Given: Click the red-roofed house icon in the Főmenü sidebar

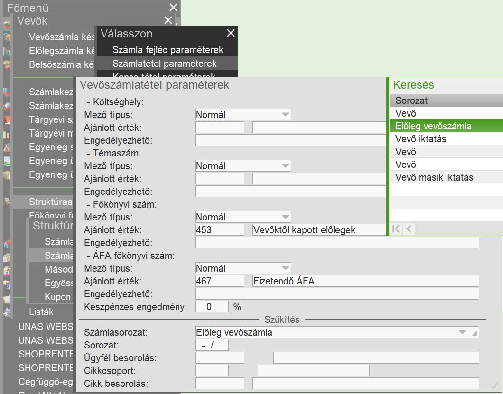Looking at the screenshot, I should (7, 244).
